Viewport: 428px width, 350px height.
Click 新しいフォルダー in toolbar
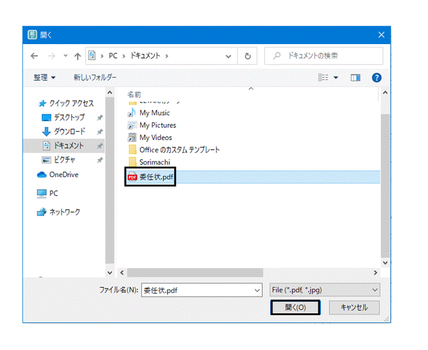95,78
